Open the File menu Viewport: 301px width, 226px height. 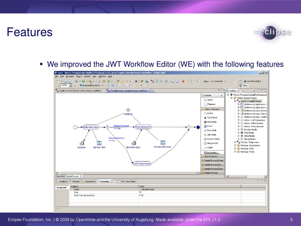(56, 76)
